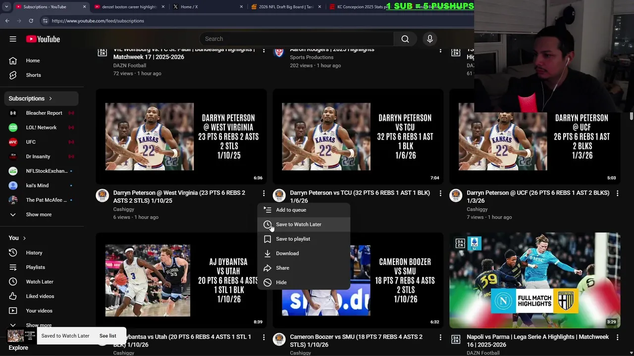Switch to denzel boston career highlights tab
The width and height of the screenshot is (634, 356).
pos(129,7)
